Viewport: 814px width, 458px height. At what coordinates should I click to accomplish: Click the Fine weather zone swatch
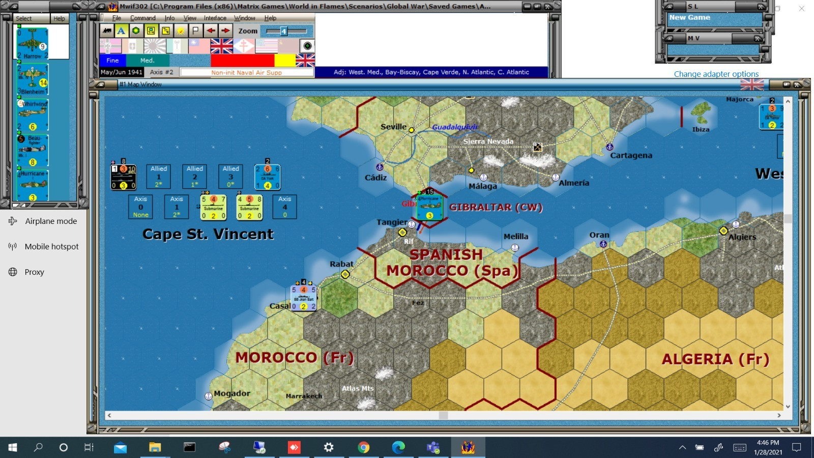(112, 61)
